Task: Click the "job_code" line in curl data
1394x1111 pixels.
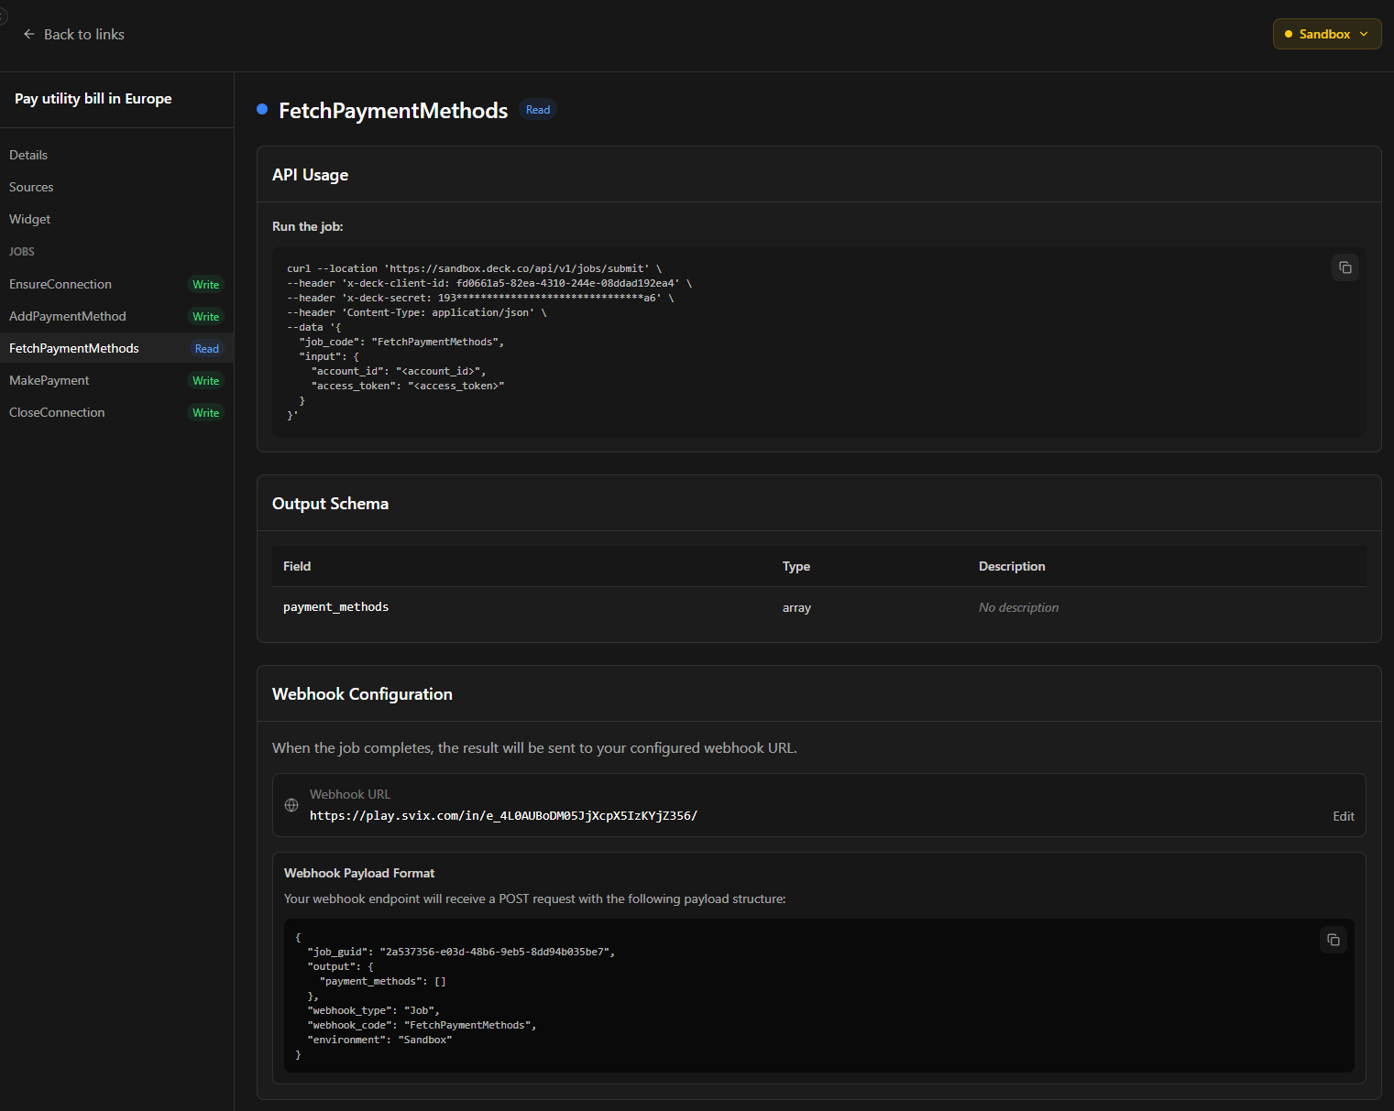Action: pyautogui.click(x=401, y=342)
